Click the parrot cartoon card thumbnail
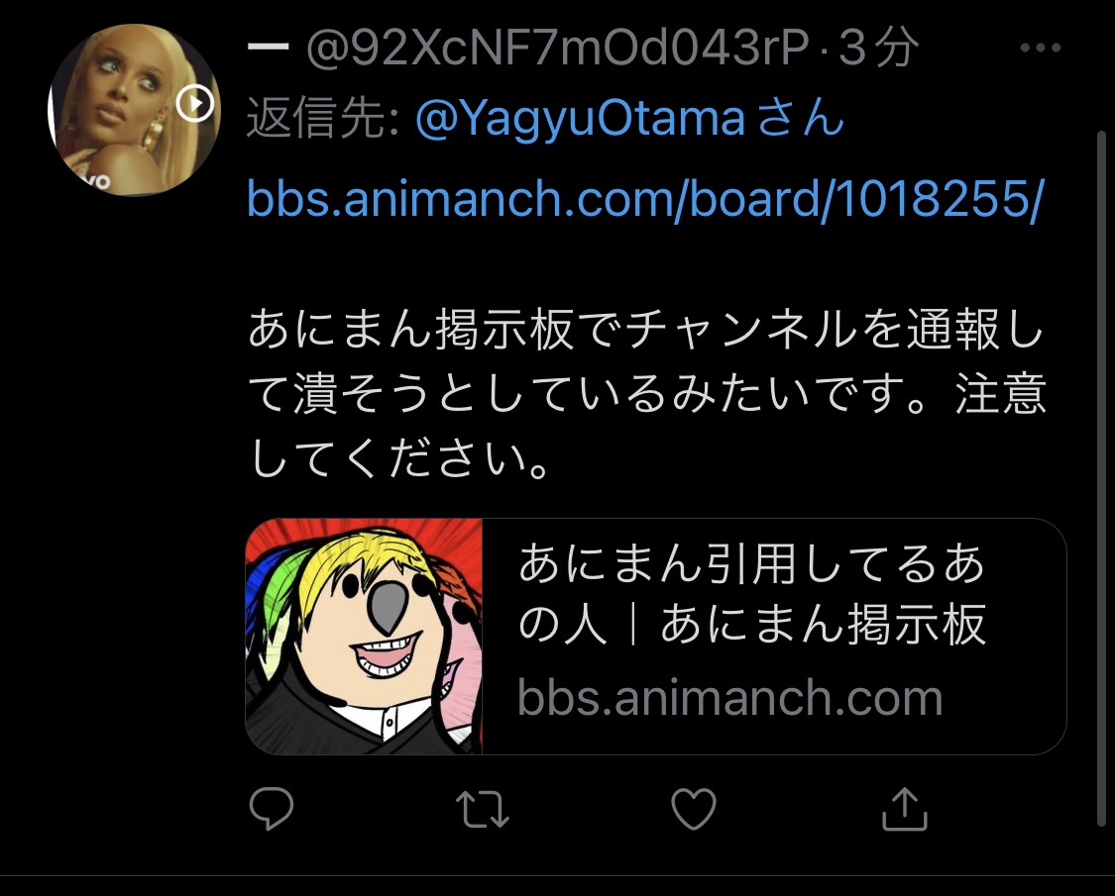This screenshot has width=1115, height=896. 364,636
